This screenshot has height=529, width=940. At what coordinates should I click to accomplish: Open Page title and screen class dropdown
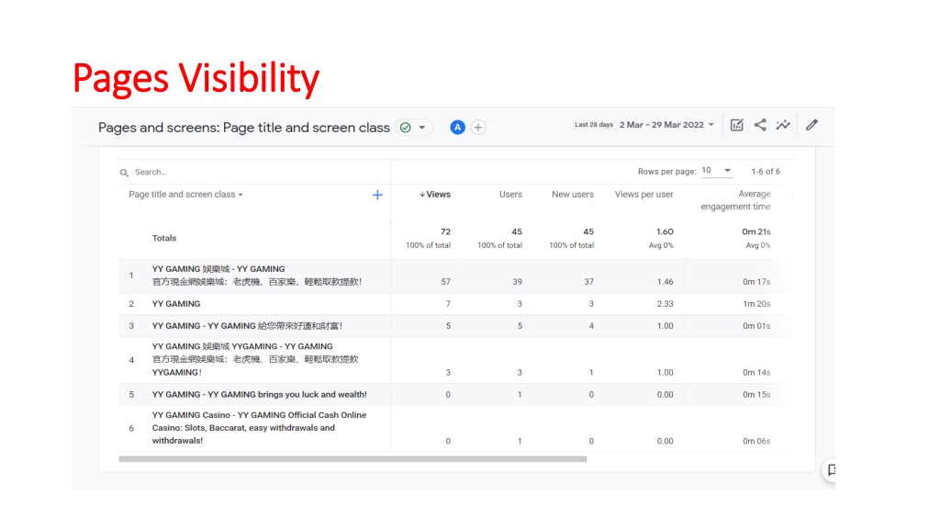tap(185, 195)
